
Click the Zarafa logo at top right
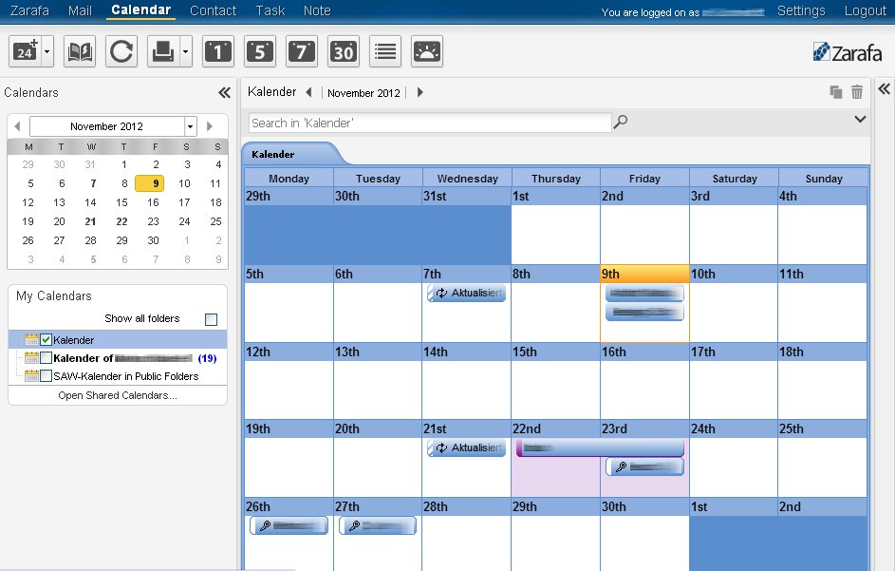[x=848, y=52]
